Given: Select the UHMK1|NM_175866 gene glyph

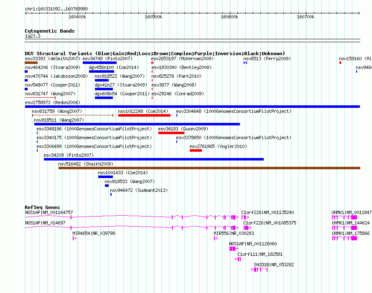Looking at the screenshot, I should coord(344,238).
